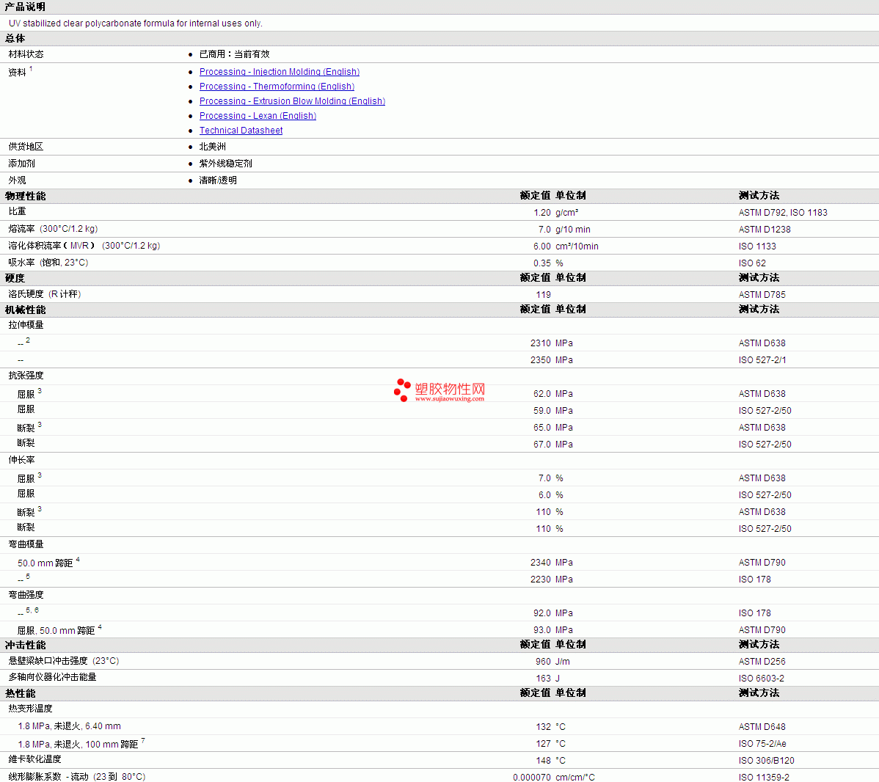This screenshot has width=879, height=782.
Task: Click the 维卡软化温度 row label
Action: coord(34,759)
